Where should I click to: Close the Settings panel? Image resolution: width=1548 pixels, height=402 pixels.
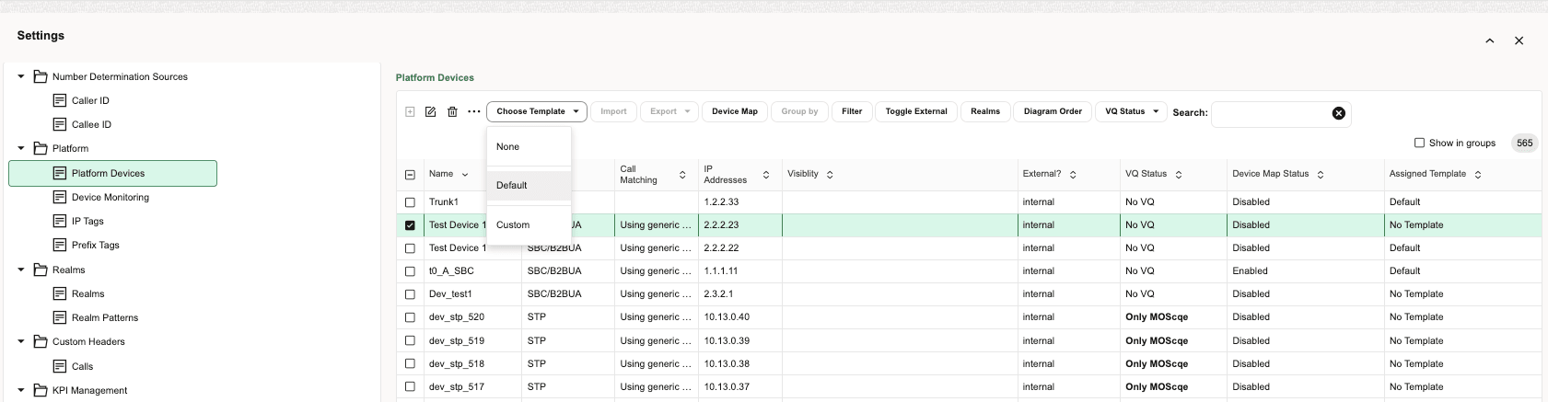(1519, 40)
